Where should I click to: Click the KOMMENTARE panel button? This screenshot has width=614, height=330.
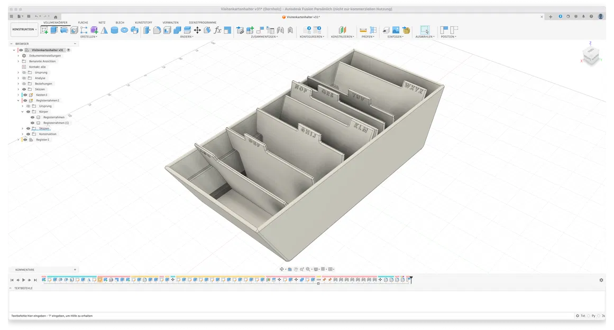click(25, 269)
